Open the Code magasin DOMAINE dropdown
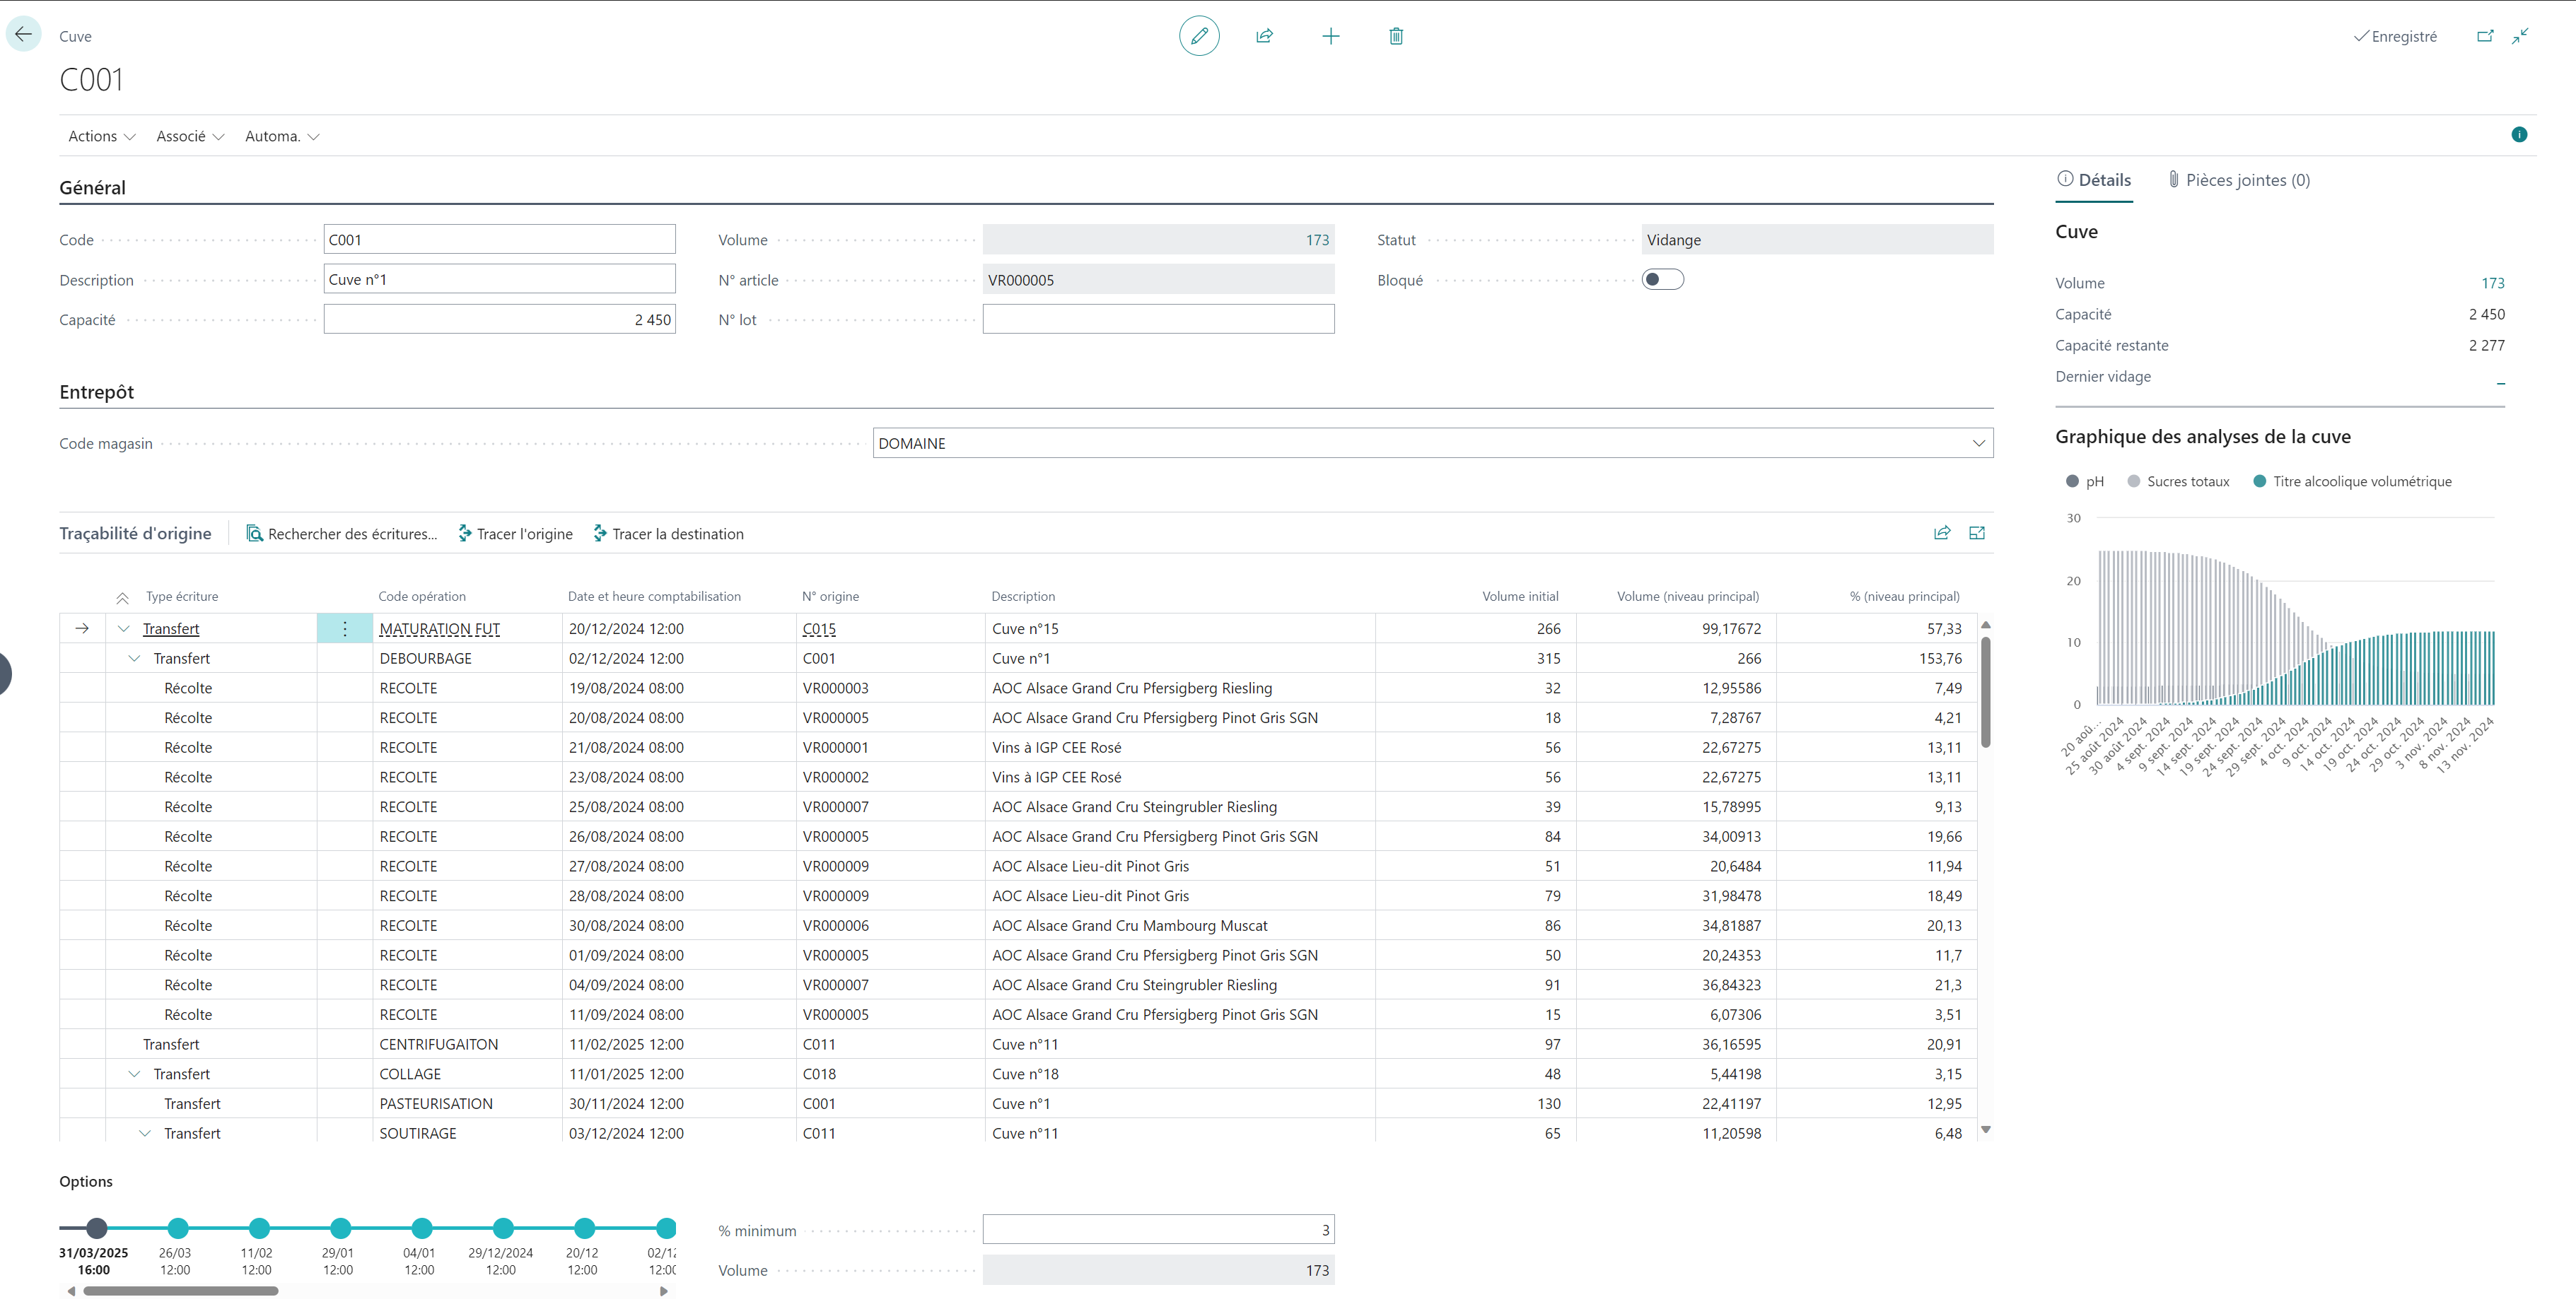2576x1309 pixels. (1978, 444)
